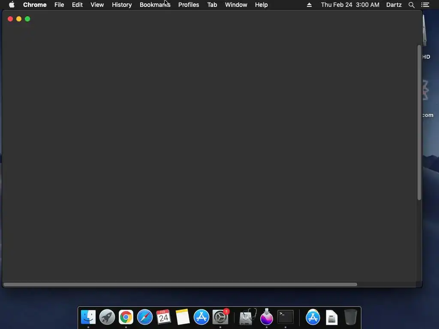Open the App Store icon beside Notes
Screen dimensions: 439x329
pos(201,317)
